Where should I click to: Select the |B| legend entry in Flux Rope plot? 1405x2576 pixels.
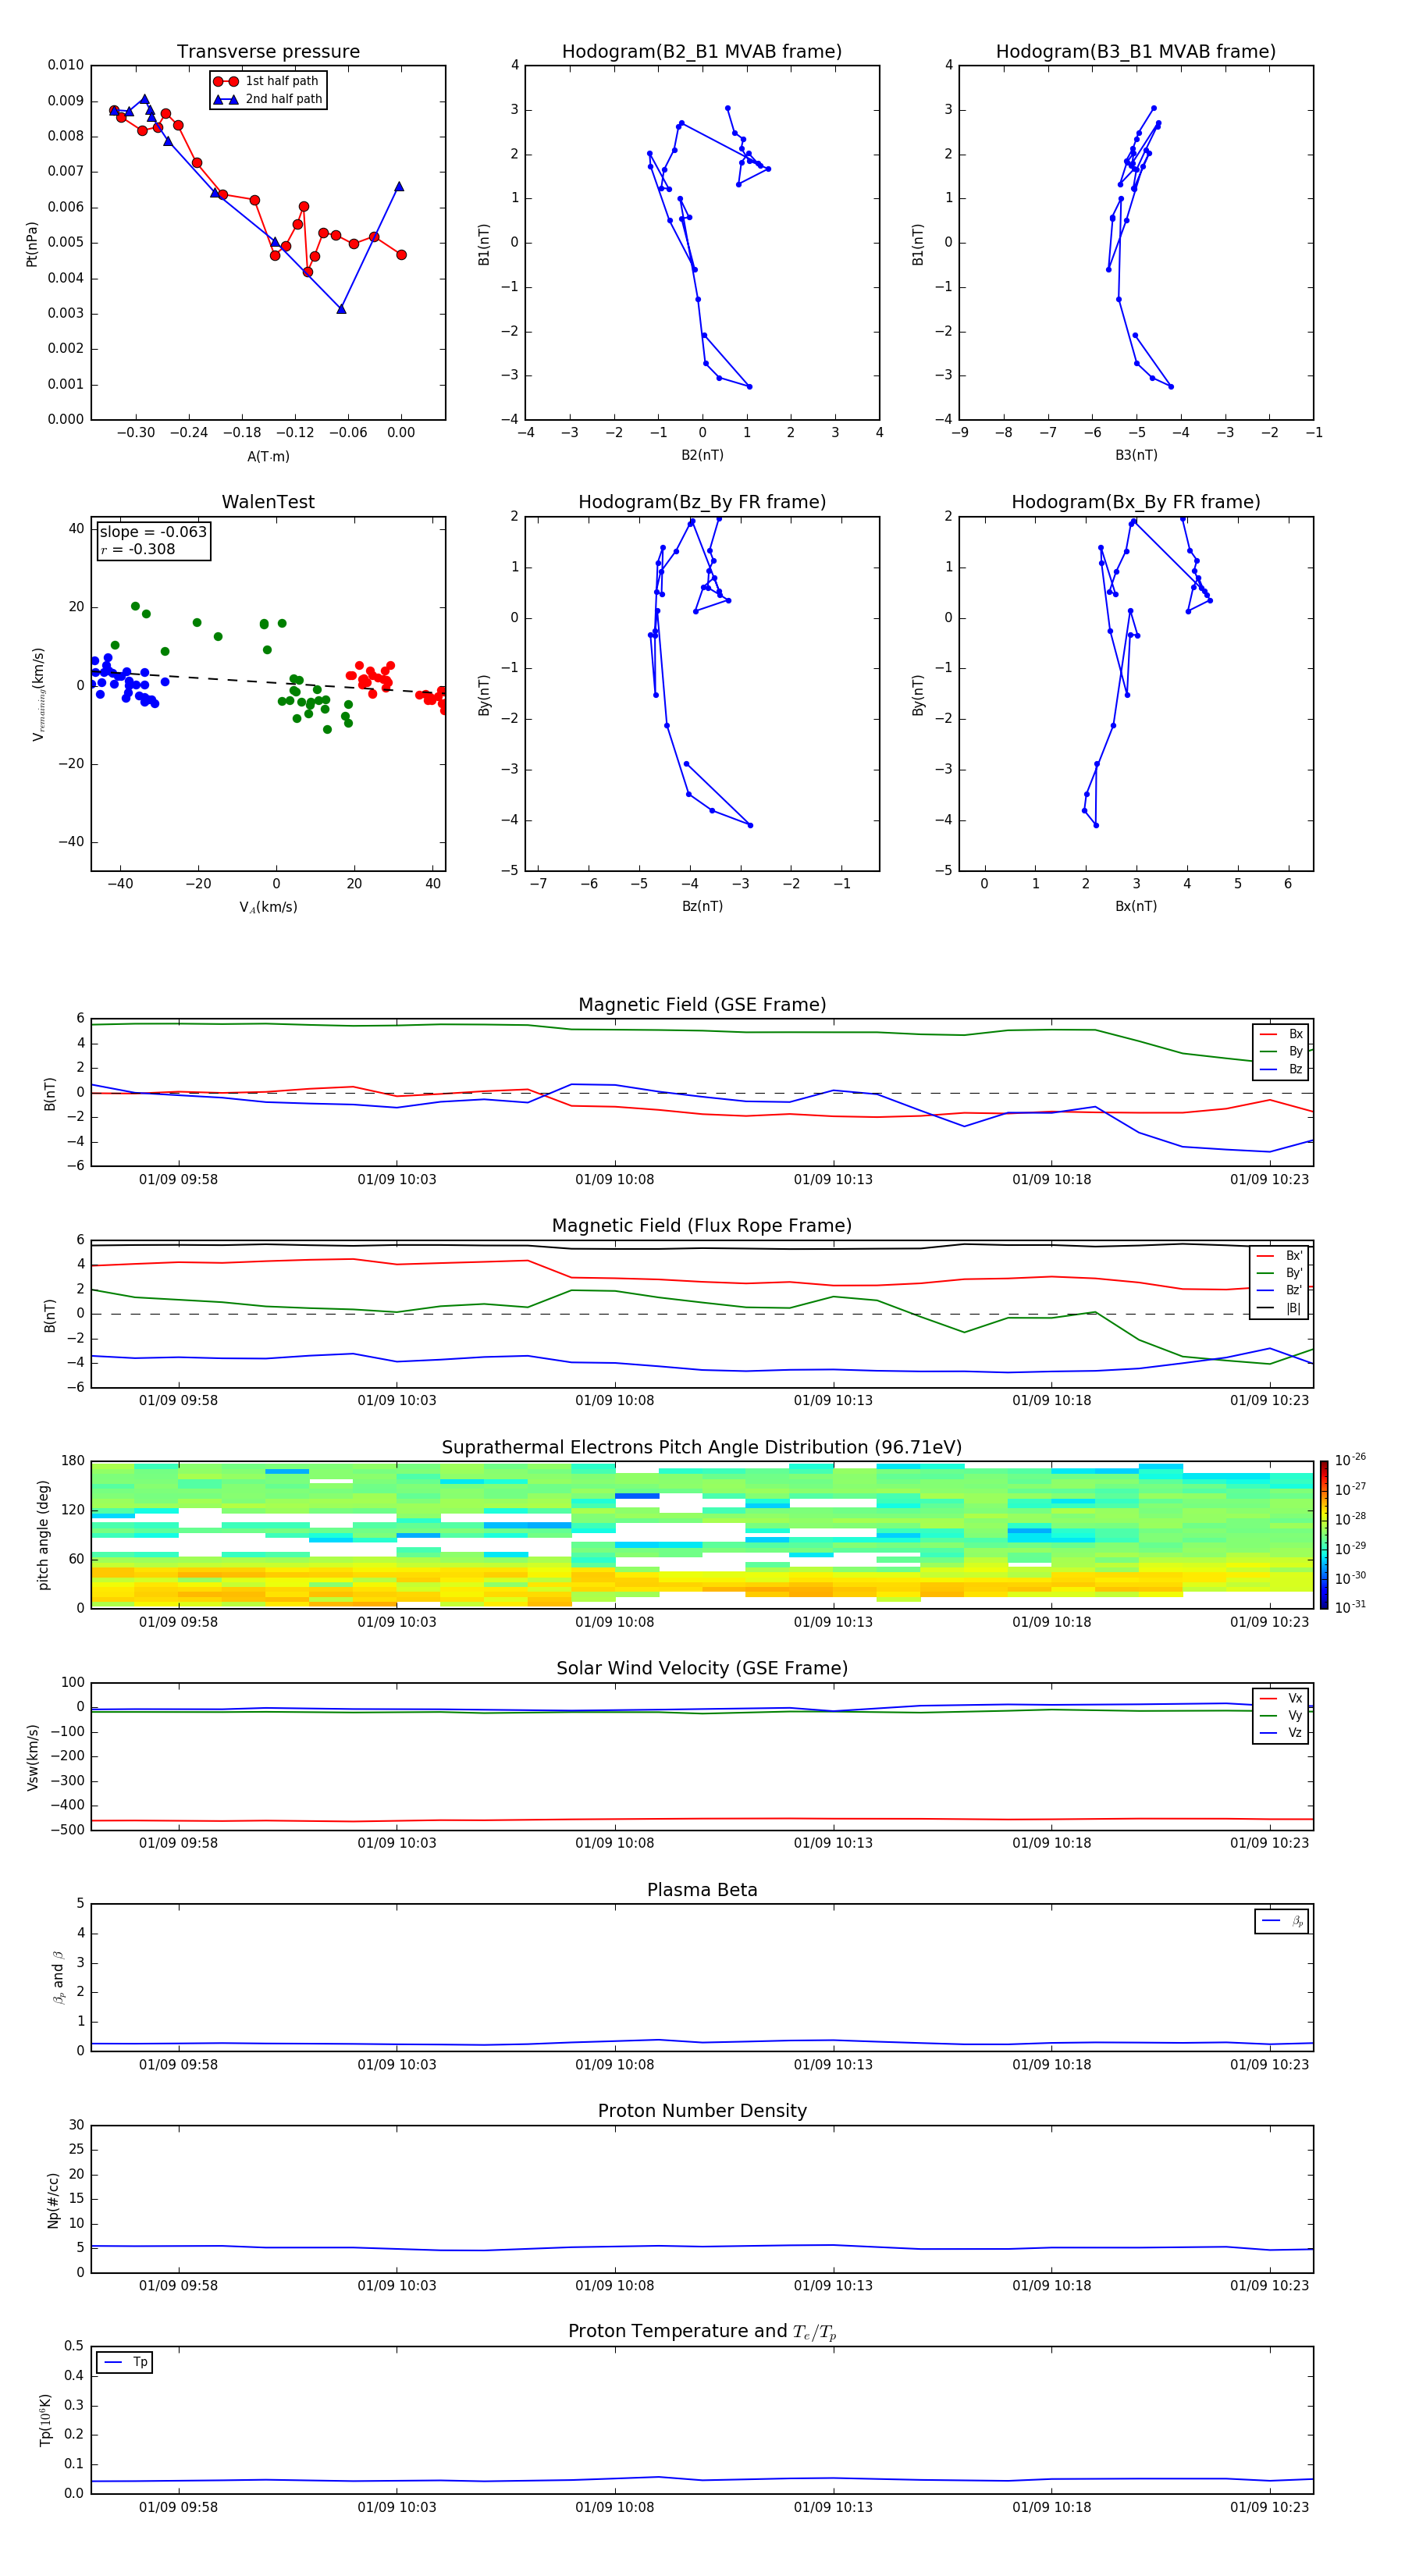tap(1280, 1308)
